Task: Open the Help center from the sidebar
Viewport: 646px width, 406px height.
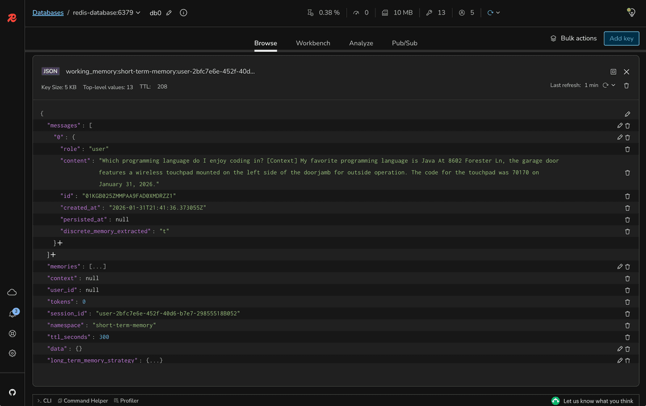Action: (x=12, y=333)
